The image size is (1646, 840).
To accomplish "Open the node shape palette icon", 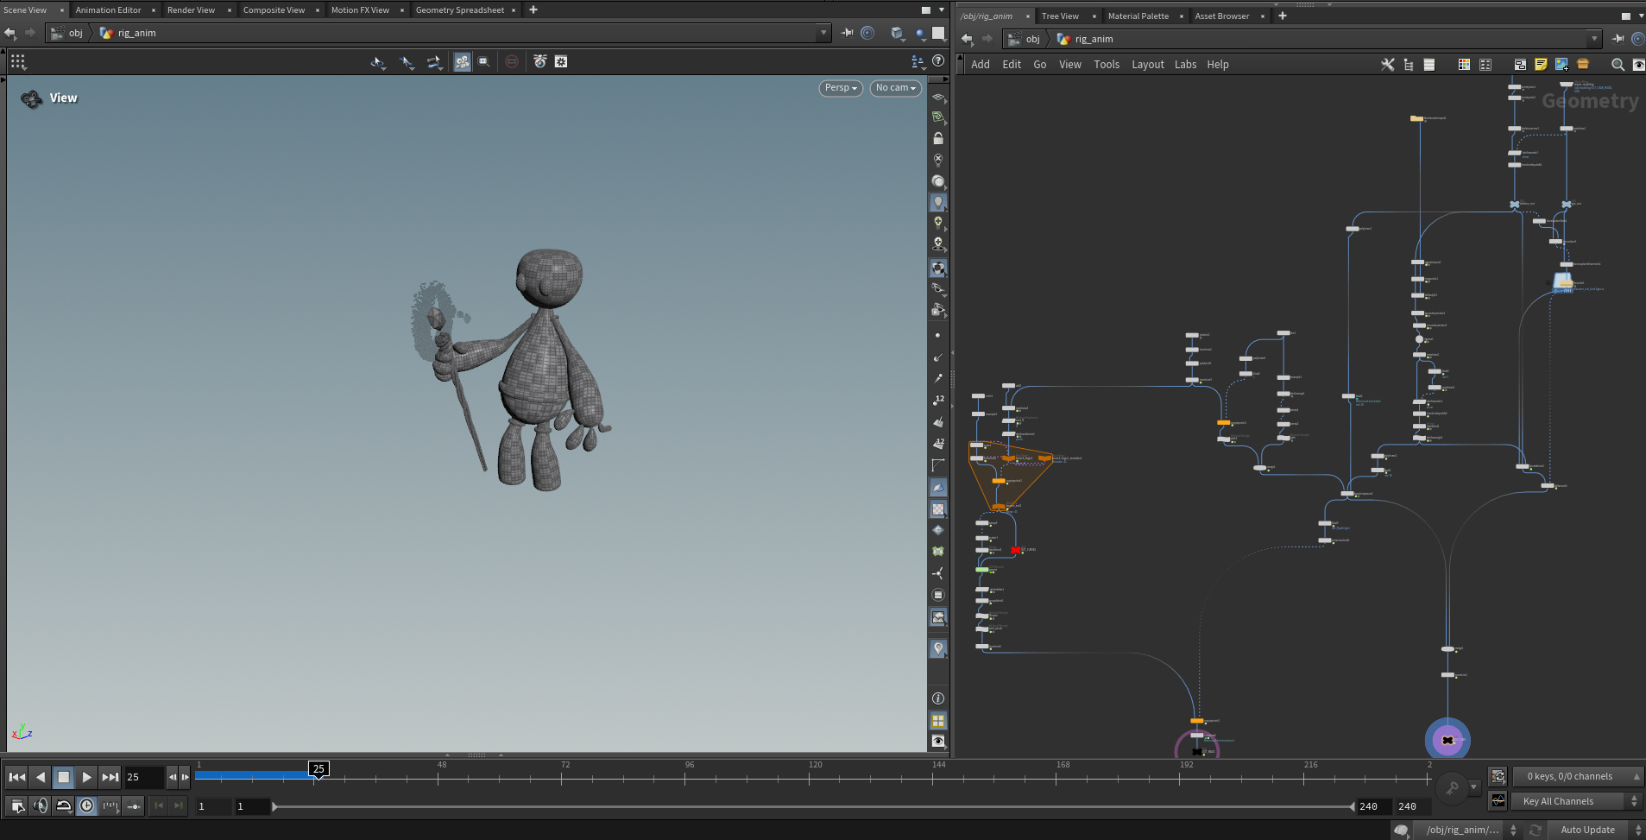I will (x=1485, y=65).
